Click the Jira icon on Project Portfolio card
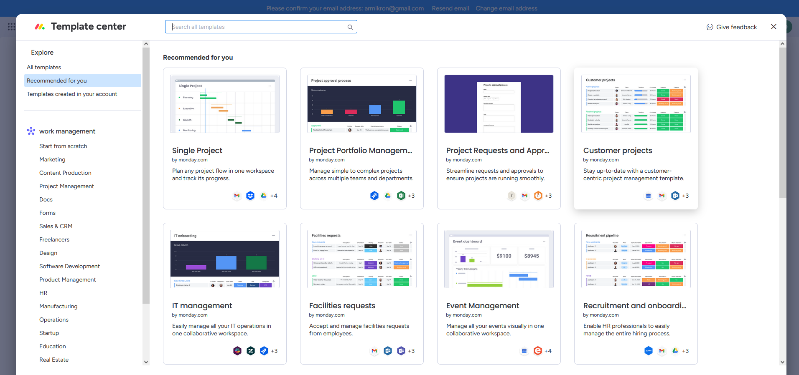Screen dimensions: 799x375 click(374, 196)
